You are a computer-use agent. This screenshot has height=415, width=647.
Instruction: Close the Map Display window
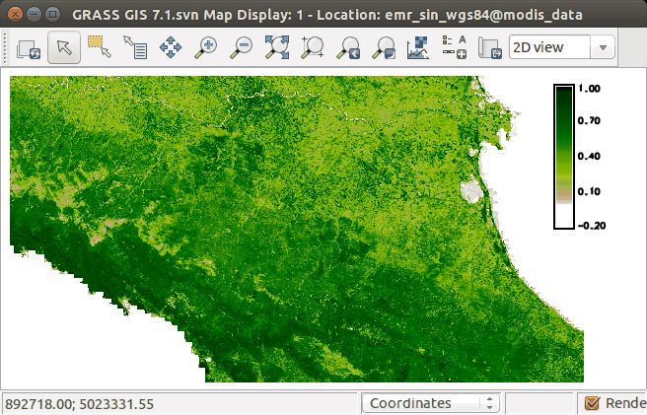pos(15,15)
